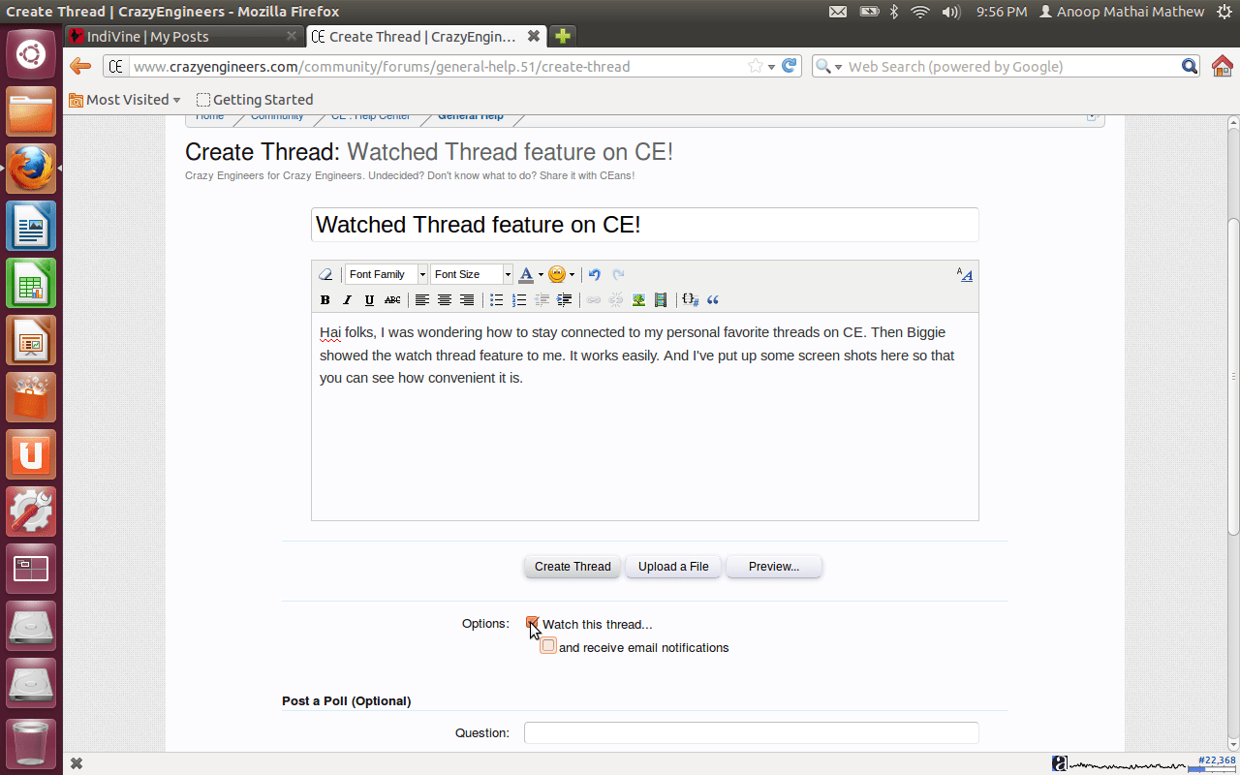The height and width of the screenshot is (775, 1240).
Task: Align text right
Action: 467,300
